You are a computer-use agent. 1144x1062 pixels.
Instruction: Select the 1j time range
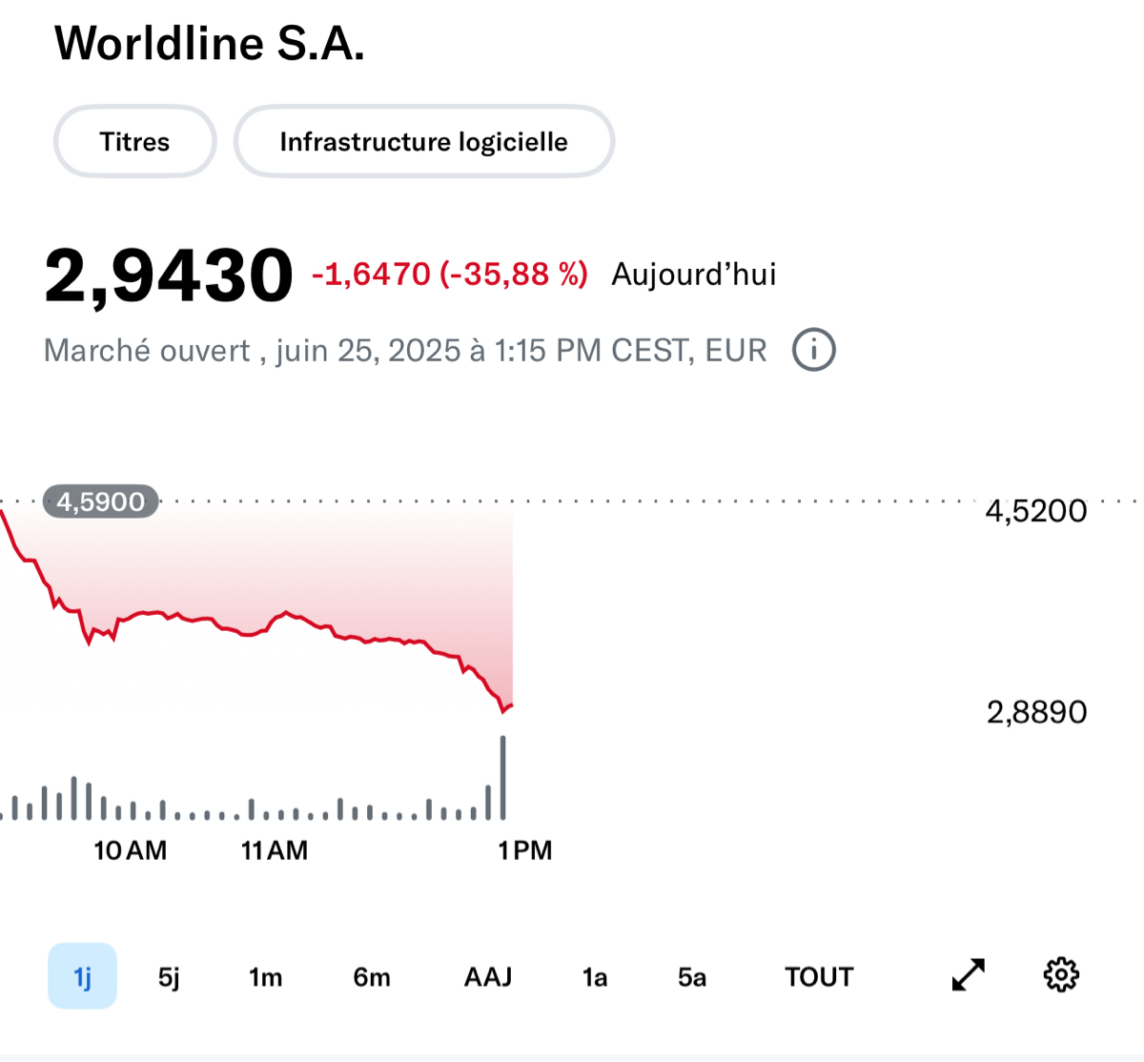(83, 976)
